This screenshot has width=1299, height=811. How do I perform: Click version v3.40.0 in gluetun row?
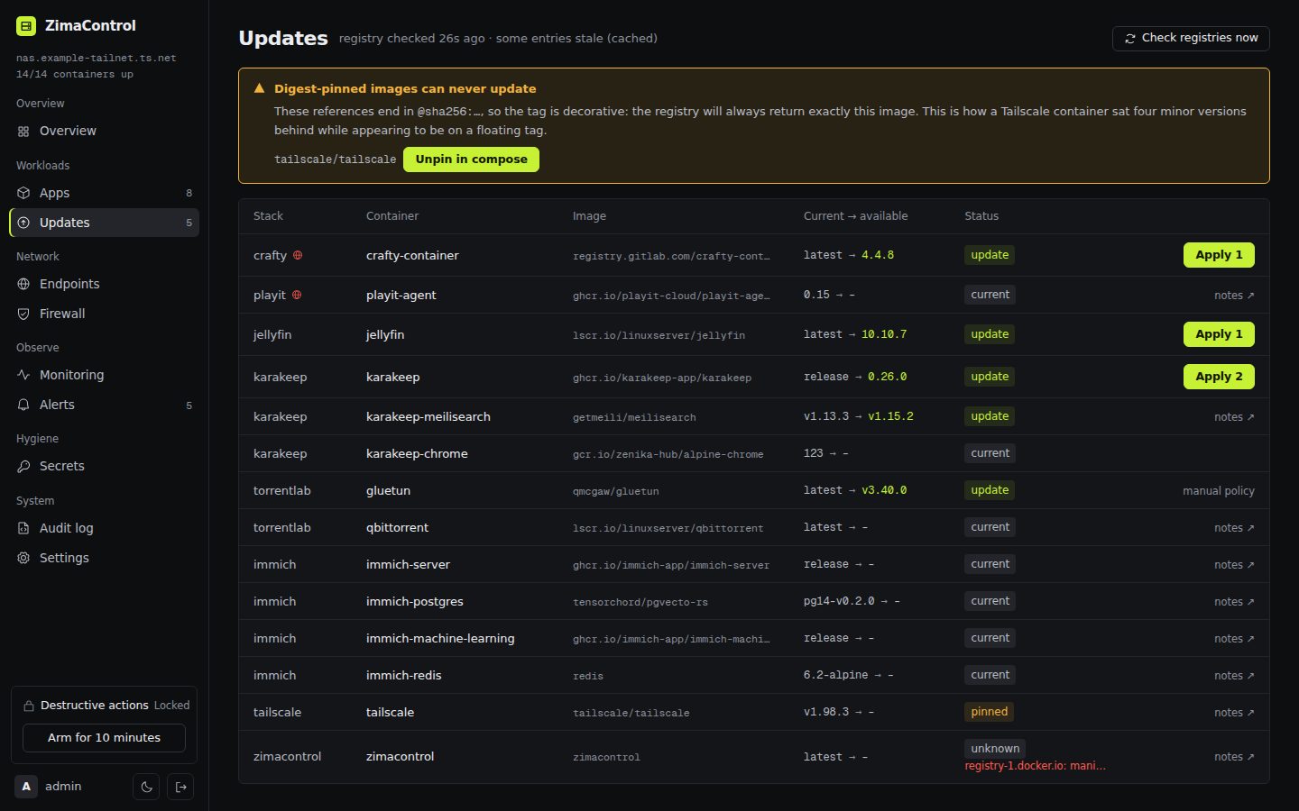click(x=884, y=490)
